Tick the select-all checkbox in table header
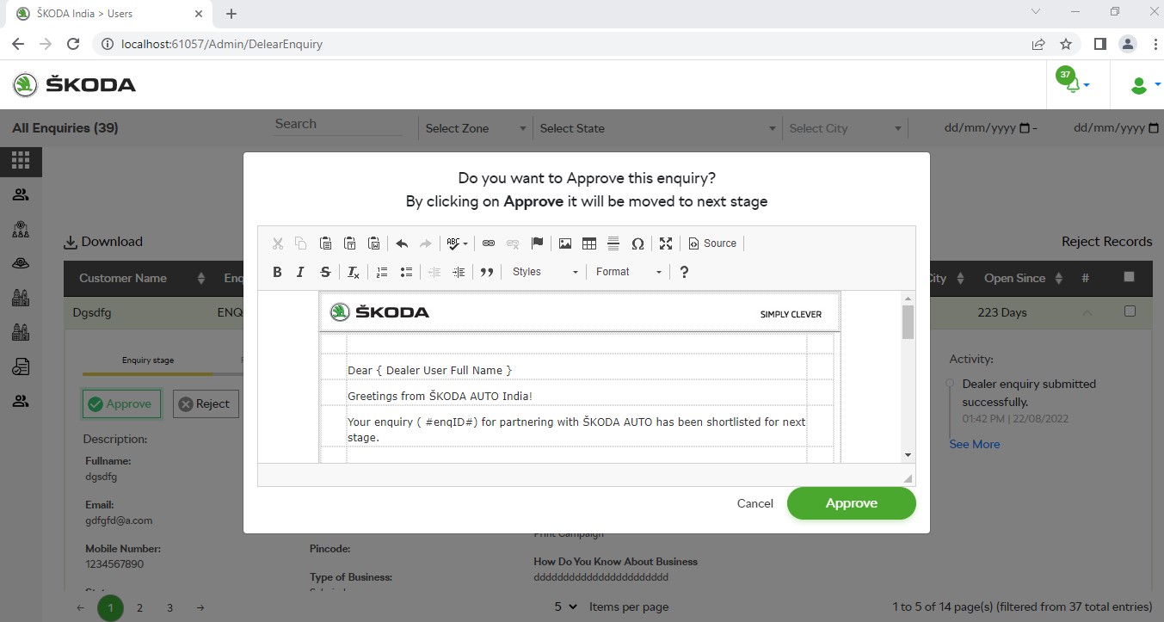Image resolution: width=1164 pixels, height=622 pixels. pyautogui.click(x=1130, y=277)
